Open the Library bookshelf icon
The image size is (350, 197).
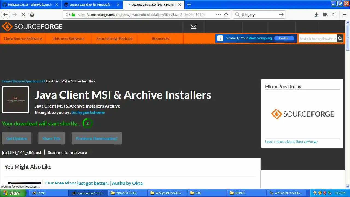pos(325,15)
